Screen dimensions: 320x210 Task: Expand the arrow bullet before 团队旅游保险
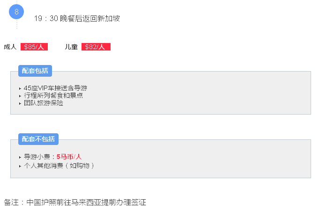point(20,103)
